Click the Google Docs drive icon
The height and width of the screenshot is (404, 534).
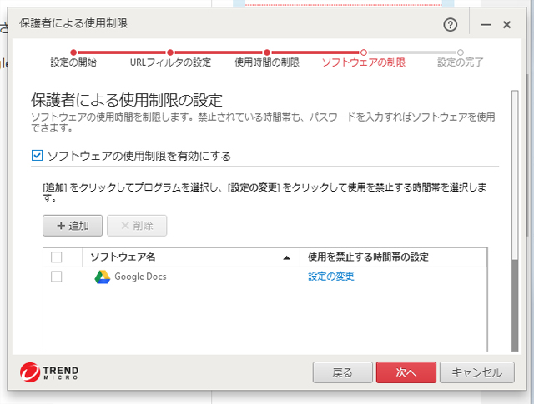(x=102, y=277)
